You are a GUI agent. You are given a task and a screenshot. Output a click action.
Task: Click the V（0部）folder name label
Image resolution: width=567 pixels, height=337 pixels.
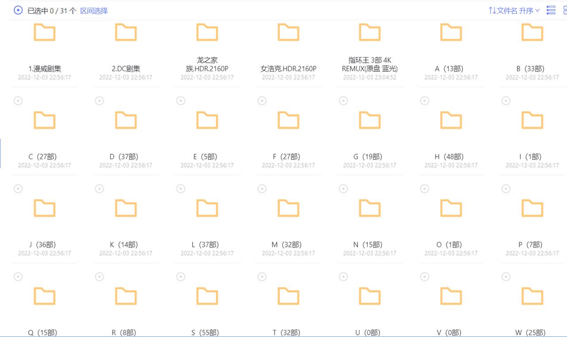(449, 333)
